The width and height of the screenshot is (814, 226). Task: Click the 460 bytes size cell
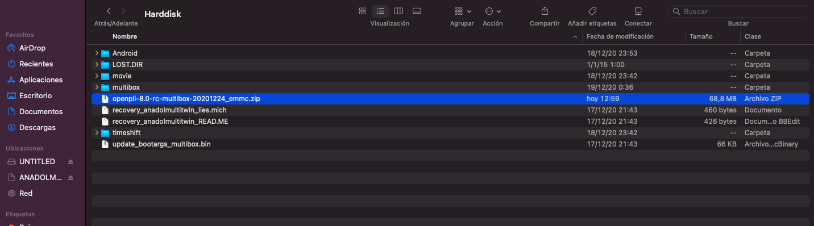point(720,110)
